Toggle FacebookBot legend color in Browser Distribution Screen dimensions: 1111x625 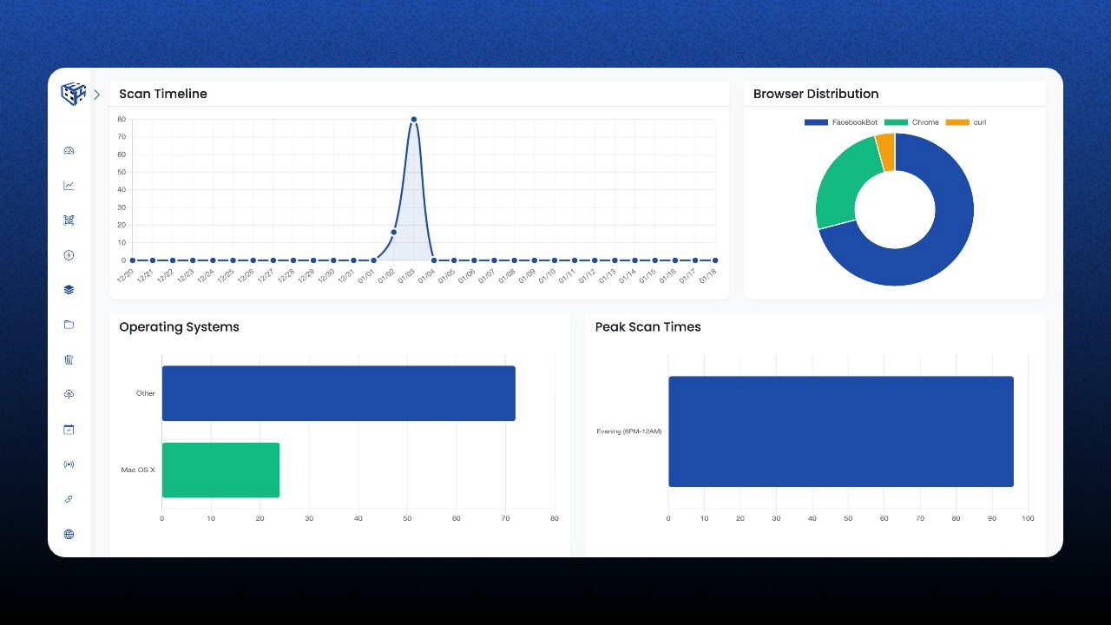tap(816, 122)
